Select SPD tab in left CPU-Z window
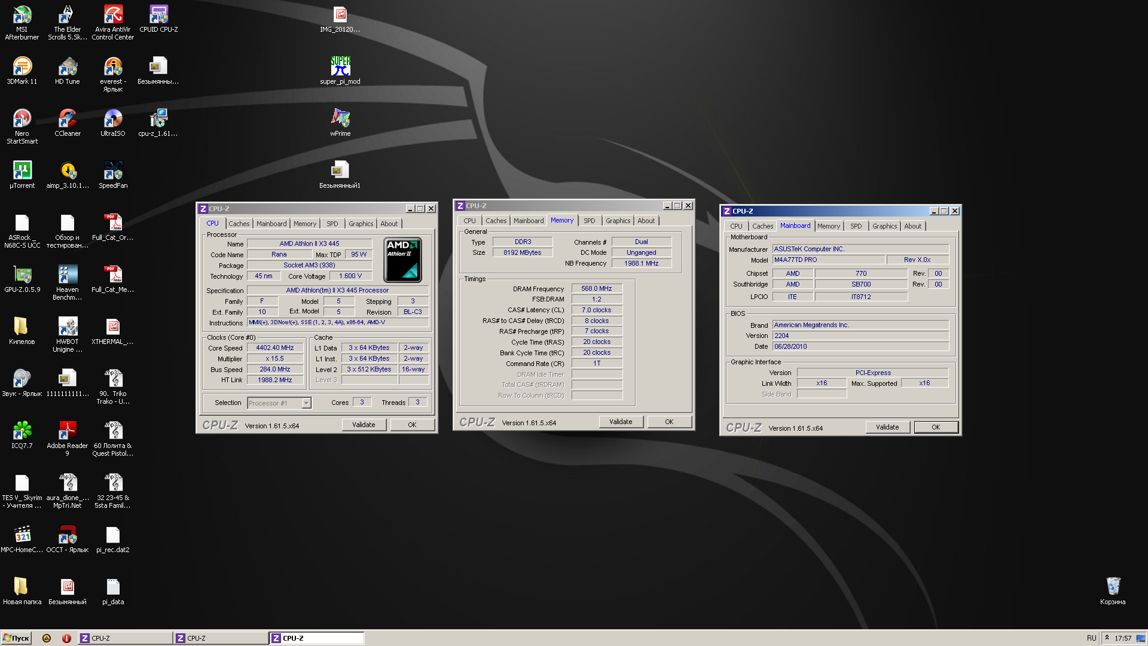Viewport: 1148px width, 646px height. tap(332, 224)
